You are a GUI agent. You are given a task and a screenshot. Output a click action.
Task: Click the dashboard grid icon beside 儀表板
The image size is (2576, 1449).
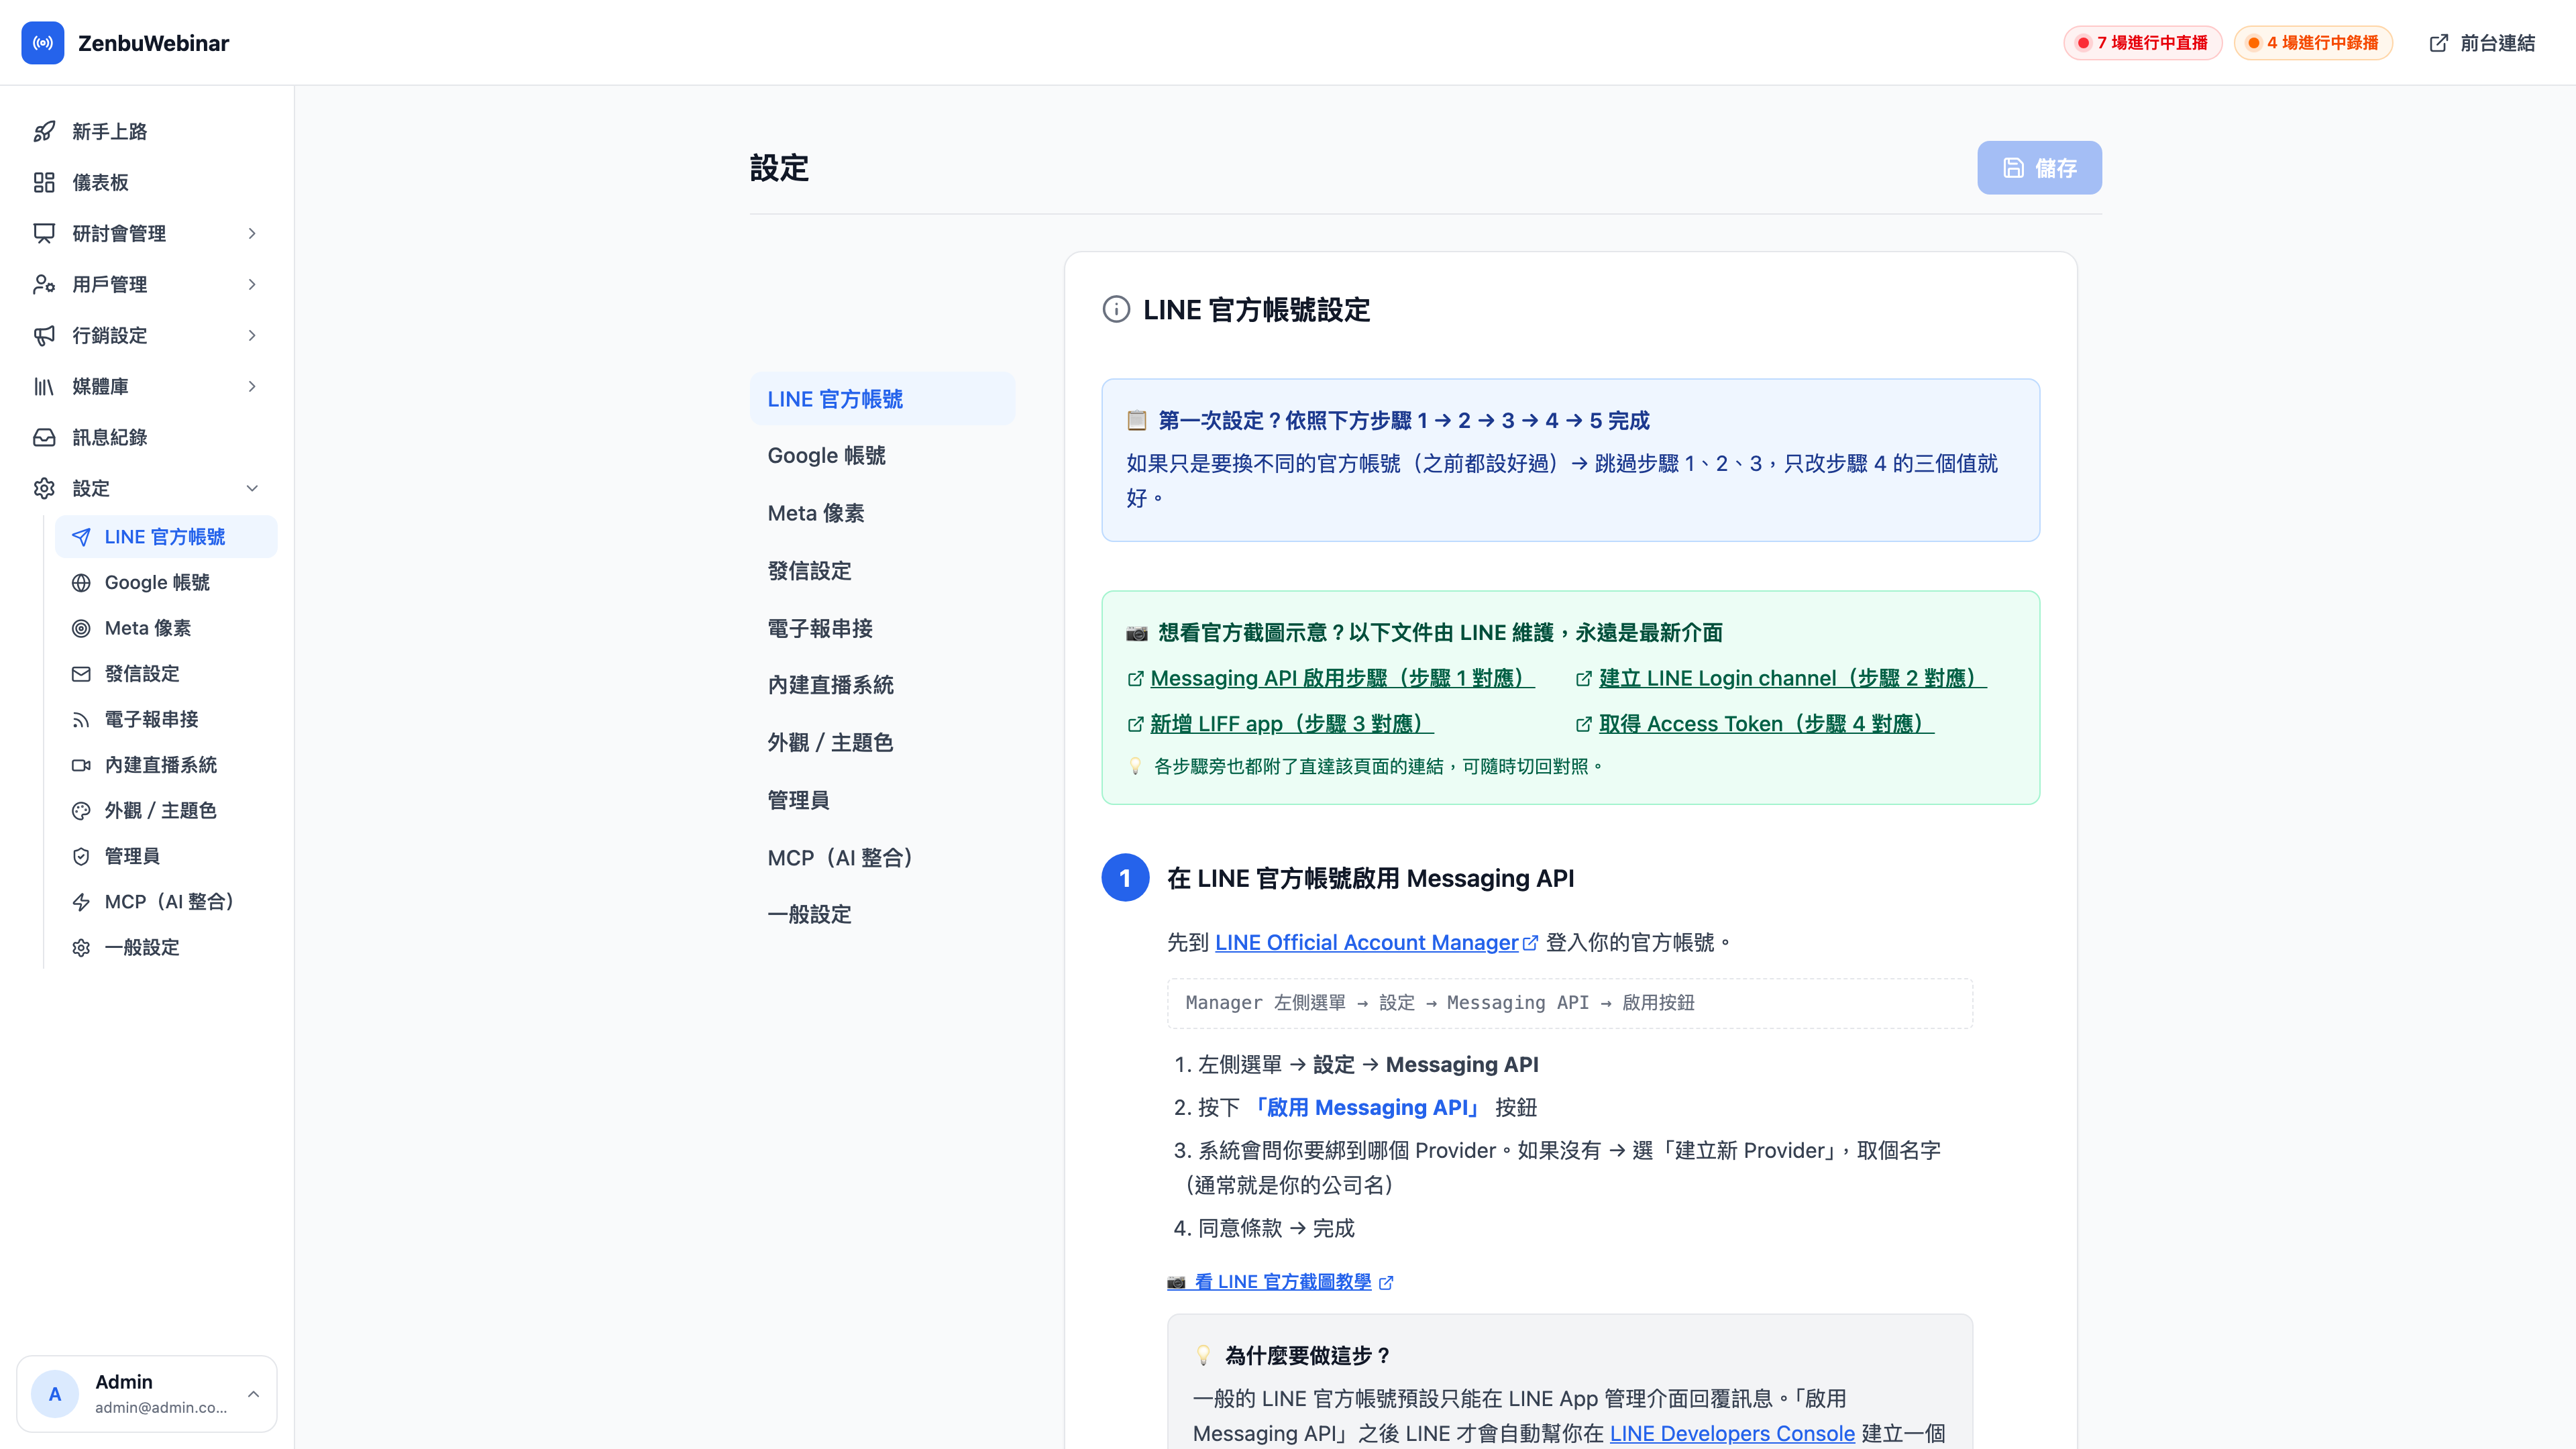44,182
